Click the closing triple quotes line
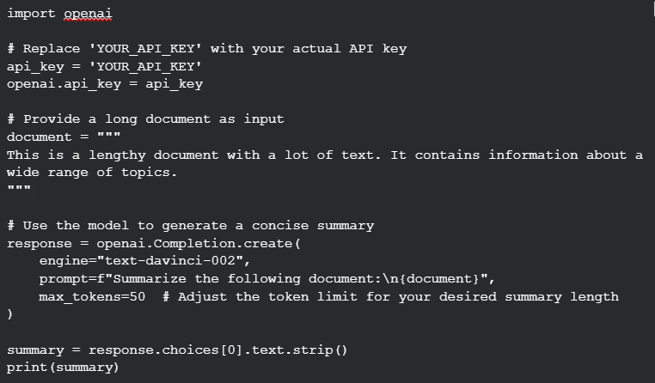Image resolution: width=655 pixels, height=383 pixels. tap(19, 189)
